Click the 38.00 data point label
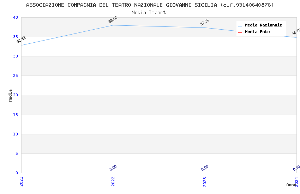 coord(113,20)
